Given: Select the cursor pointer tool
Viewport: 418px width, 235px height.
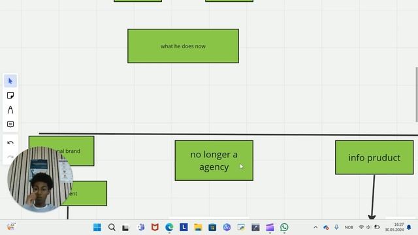Looking at the screenshot, I should pos(10,81).
